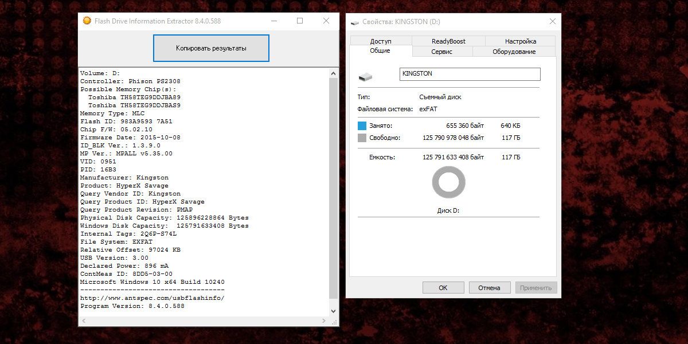Click the 'Flash ID: 983A9593 7A51' line

click(126, 122)
